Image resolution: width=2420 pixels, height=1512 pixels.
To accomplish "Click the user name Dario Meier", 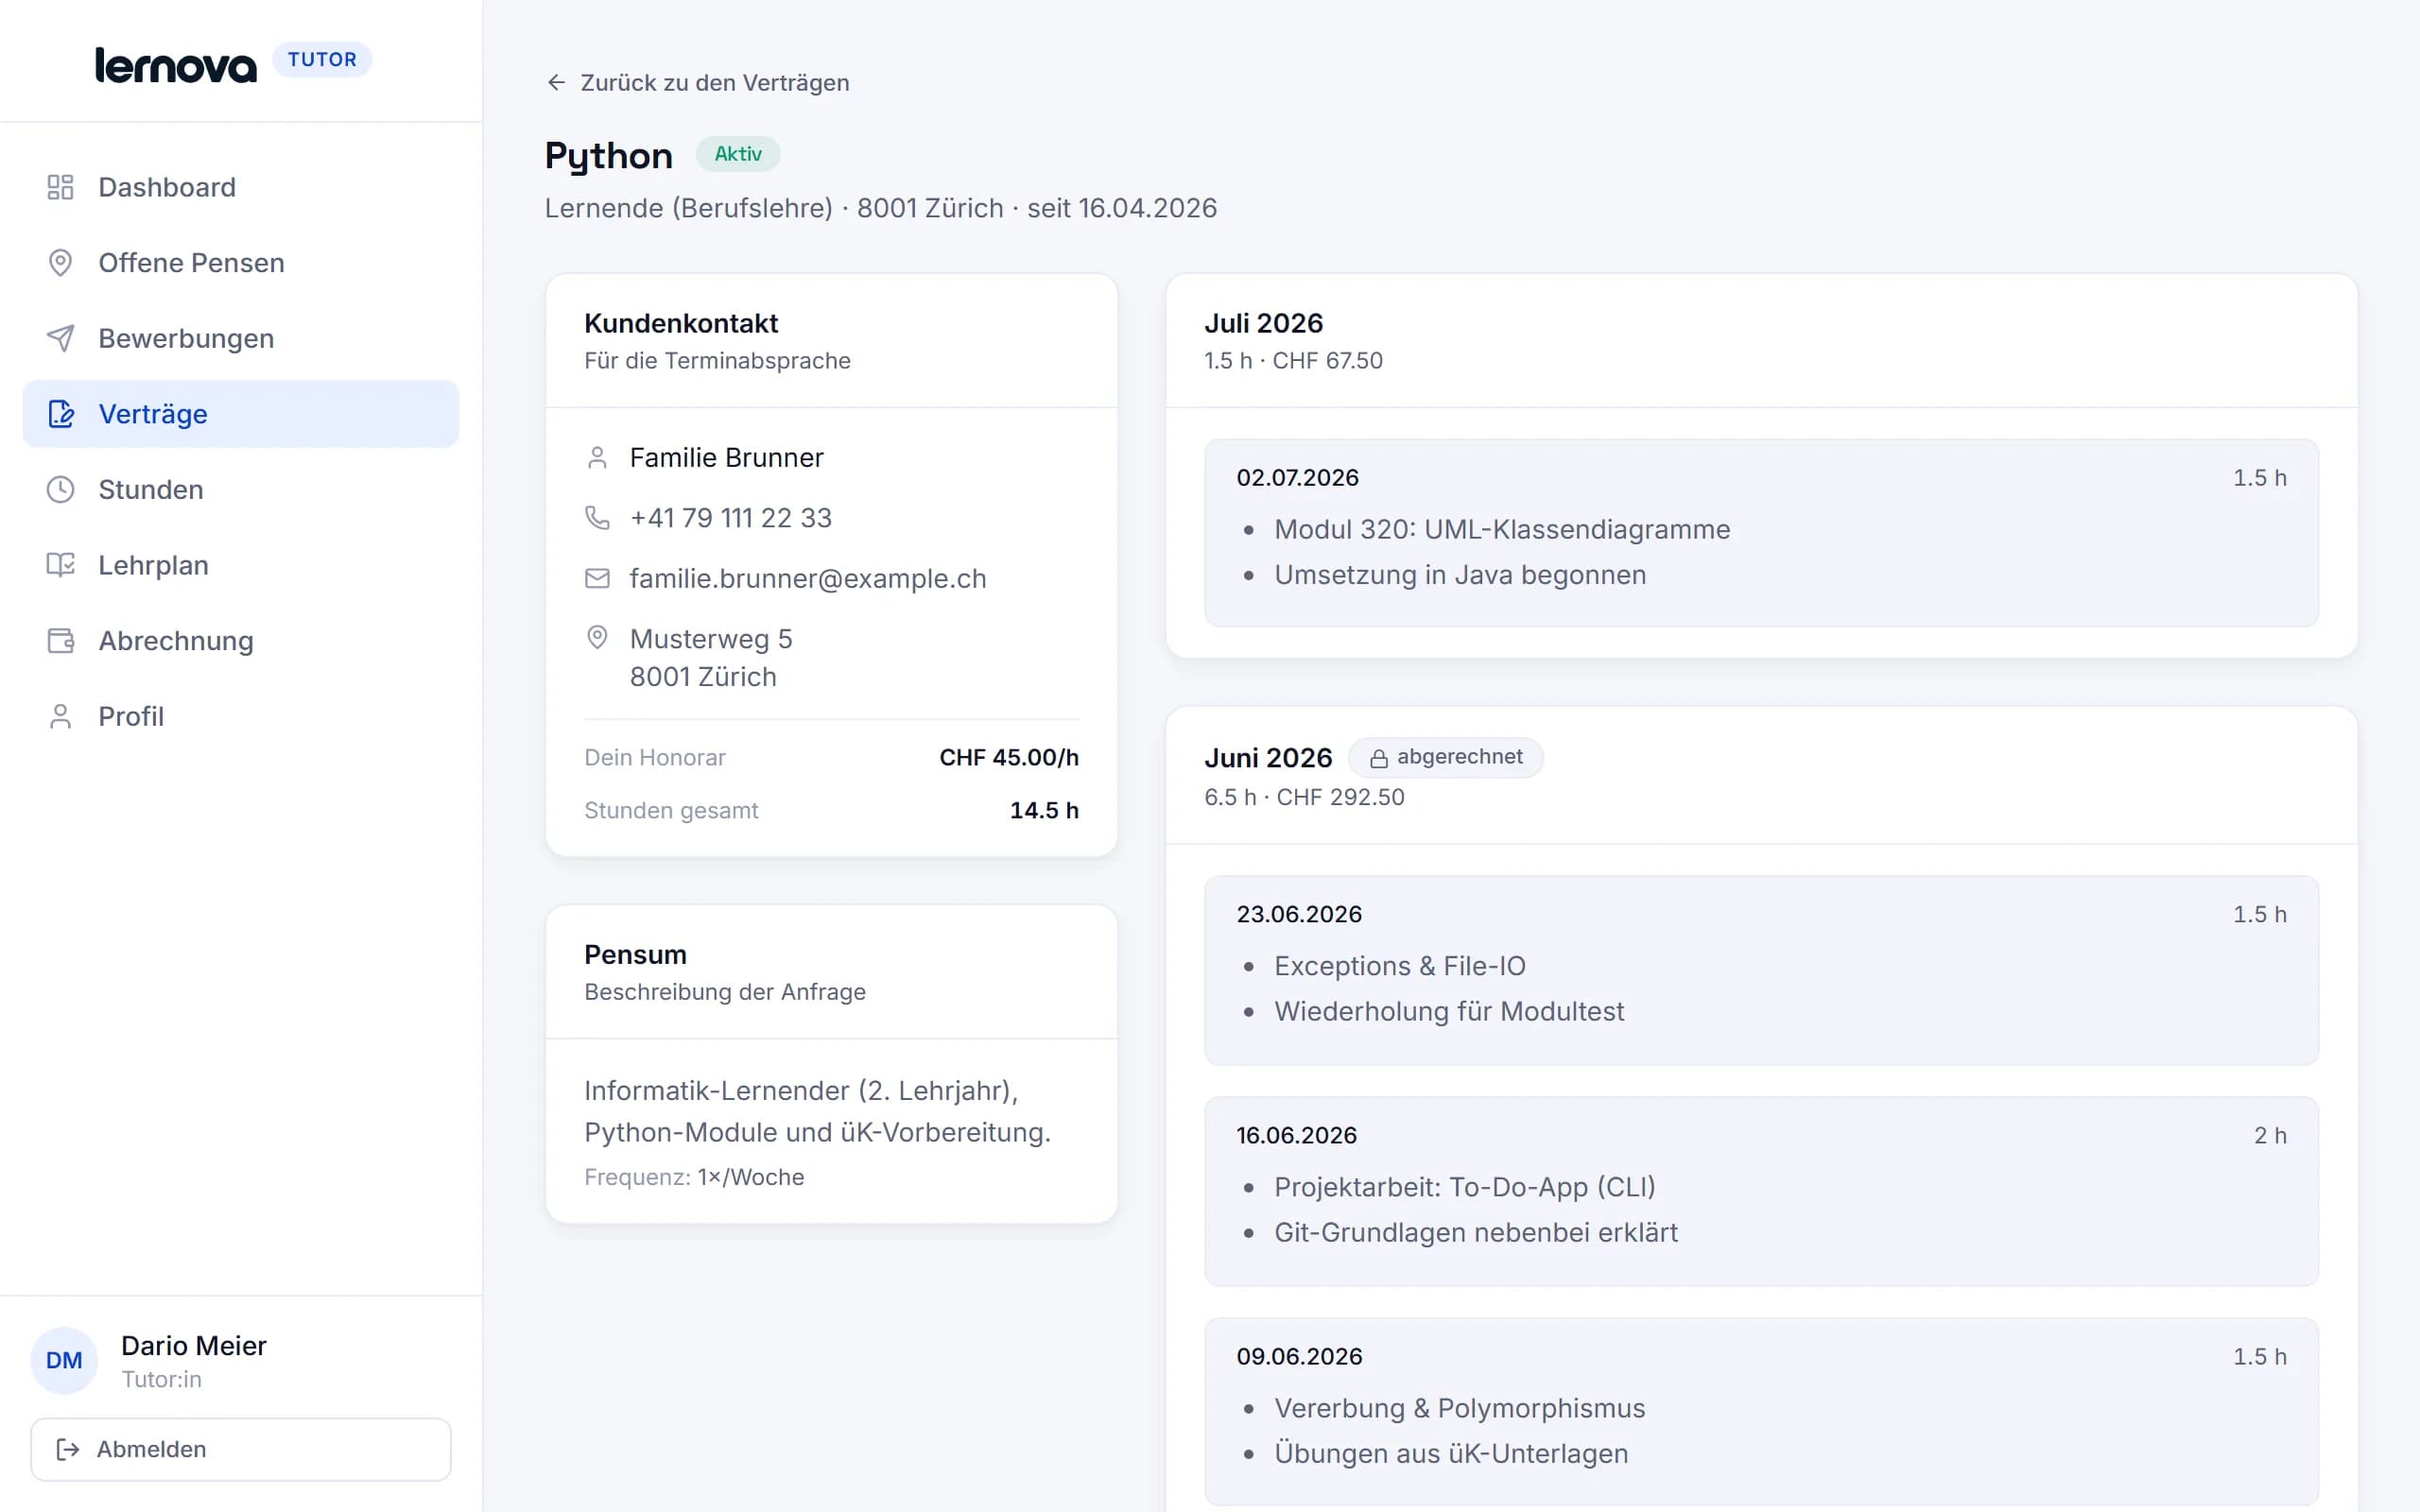I will tap(194, 1345).
